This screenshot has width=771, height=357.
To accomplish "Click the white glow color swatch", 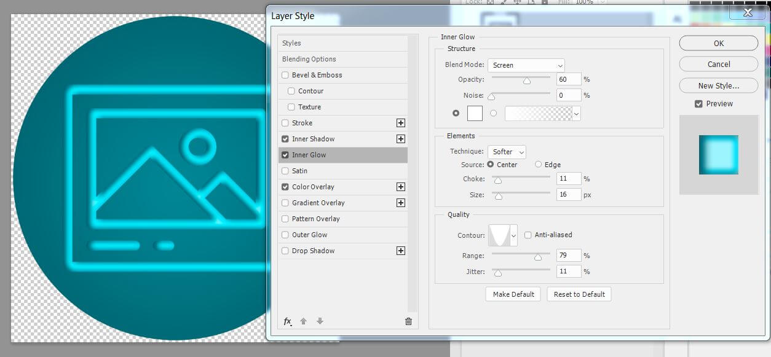I will [475, 113].
